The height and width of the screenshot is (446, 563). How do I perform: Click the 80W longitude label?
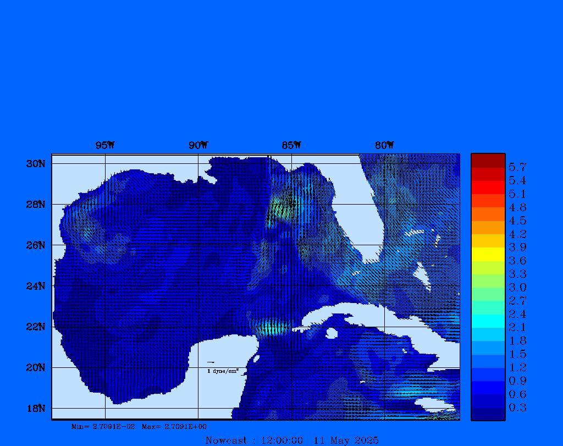click(x=384, y=145)
